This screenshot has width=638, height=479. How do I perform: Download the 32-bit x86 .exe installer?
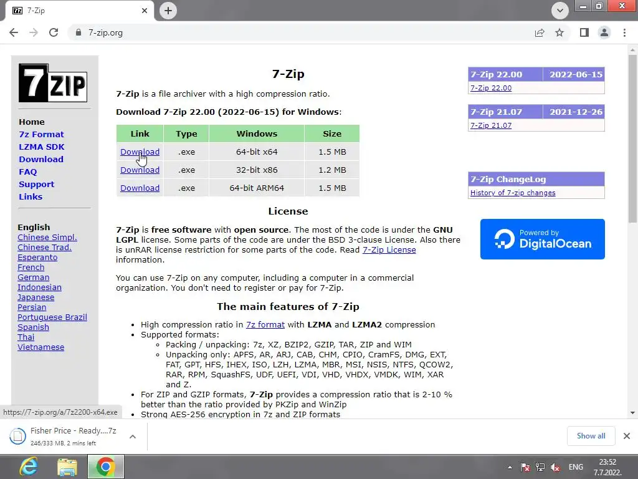coord(140,170)
